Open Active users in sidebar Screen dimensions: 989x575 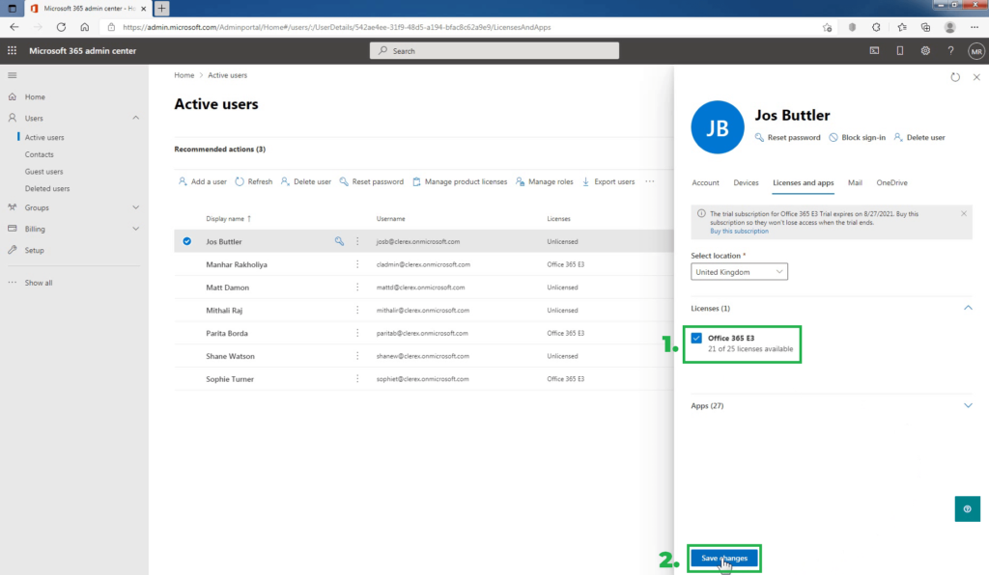coord(44,137)
